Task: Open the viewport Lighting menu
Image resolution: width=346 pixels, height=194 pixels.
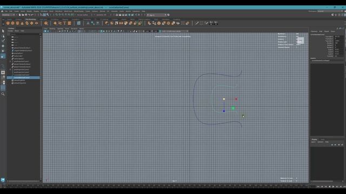Action: pyautogui.click(x=60, y=29)
